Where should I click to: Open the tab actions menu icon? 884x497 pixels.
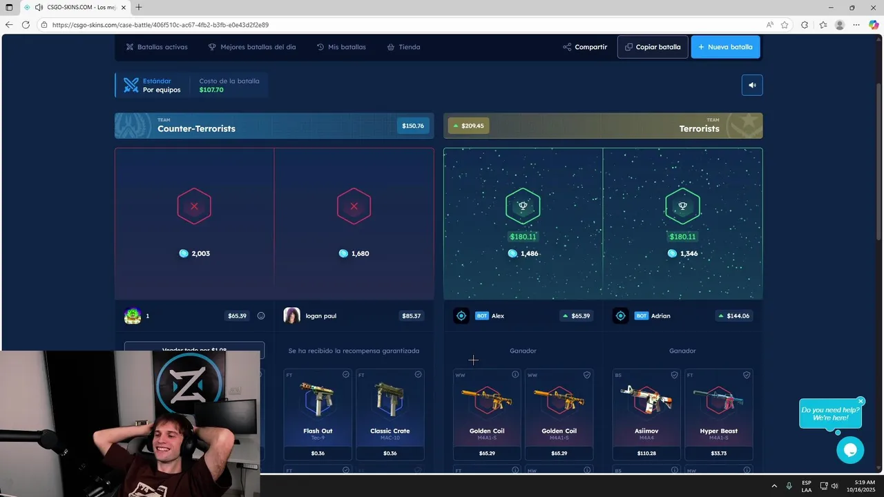9,7
